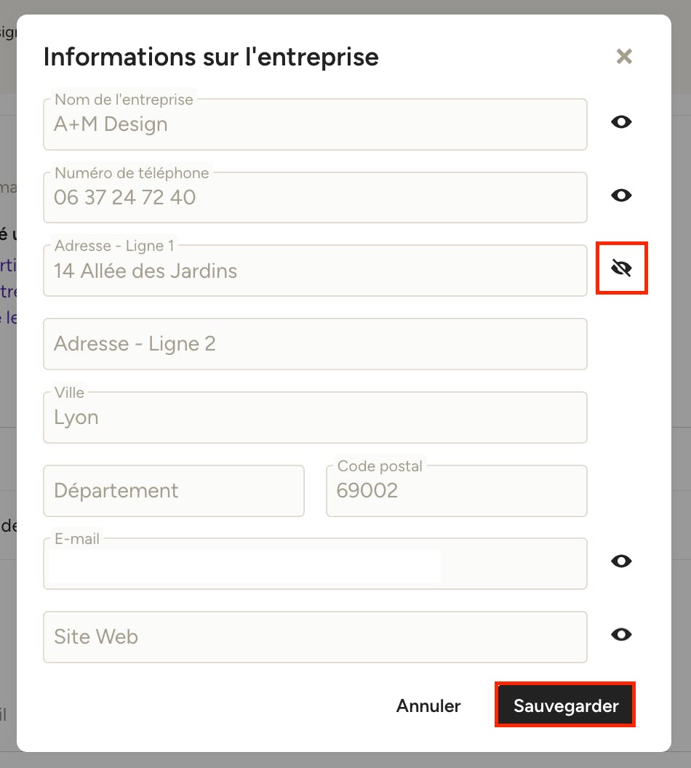Focus the Nom de l'entreprise field

point(315,124)
